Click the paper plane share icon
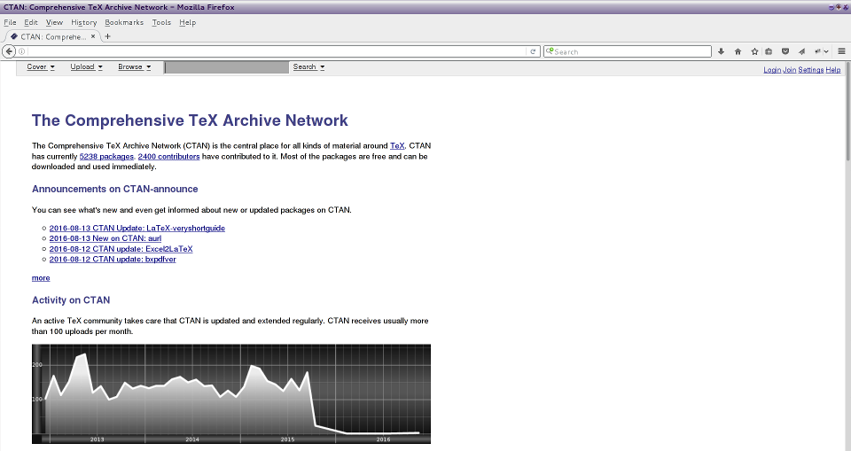This screenshot has height=451, width=851. tap(801, 51)
